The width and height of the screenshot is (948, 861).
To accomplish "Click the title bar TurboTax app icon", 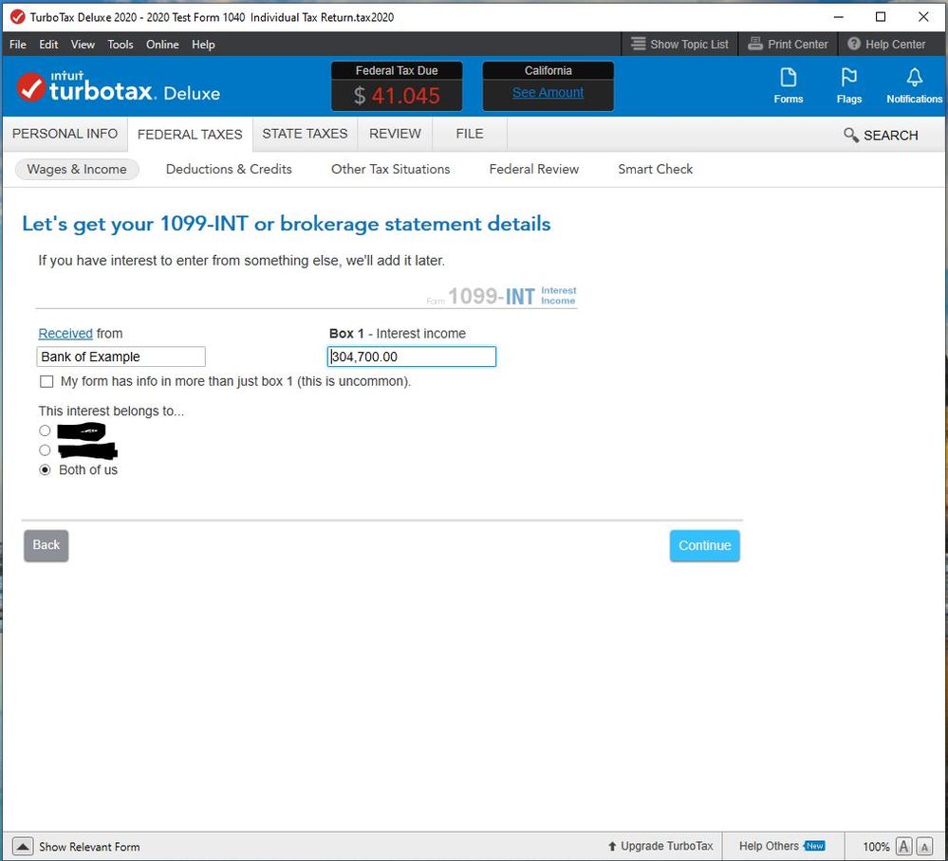I will coord(17,17).
